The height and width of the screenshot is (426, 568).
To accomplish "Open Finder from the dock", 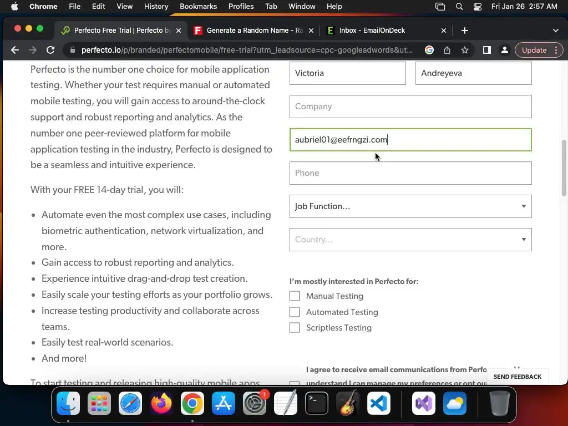I will pos(68,403).
